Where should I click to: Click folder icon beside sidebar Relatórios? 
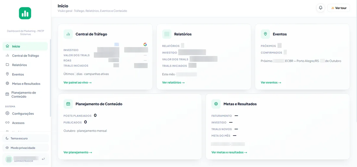7,65
